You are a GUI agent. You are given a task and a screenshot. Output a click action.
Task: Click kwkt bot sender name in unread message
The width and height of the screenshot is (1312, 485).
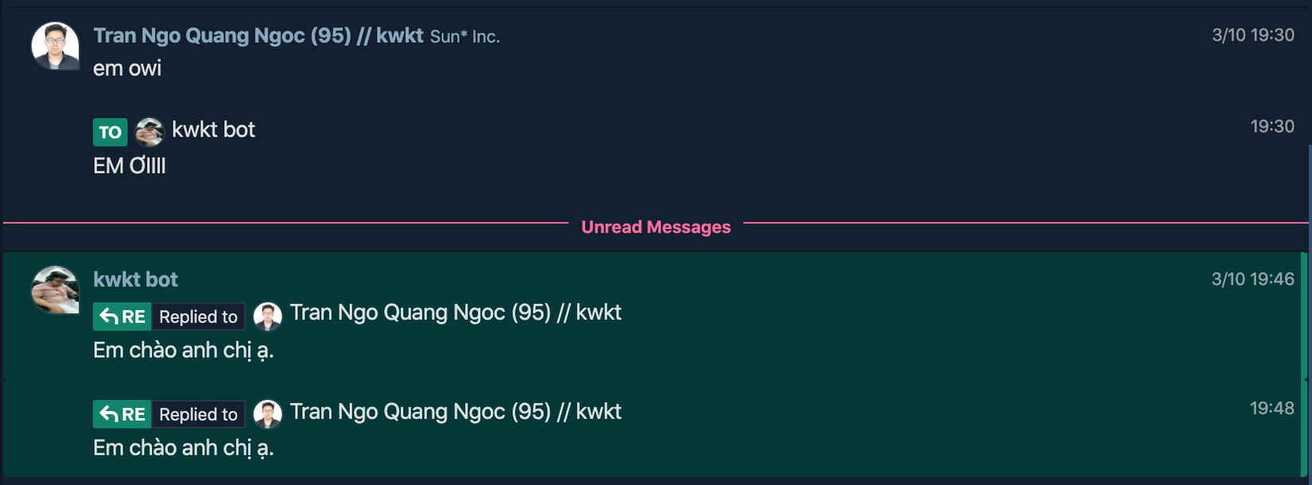coord(135,280)
